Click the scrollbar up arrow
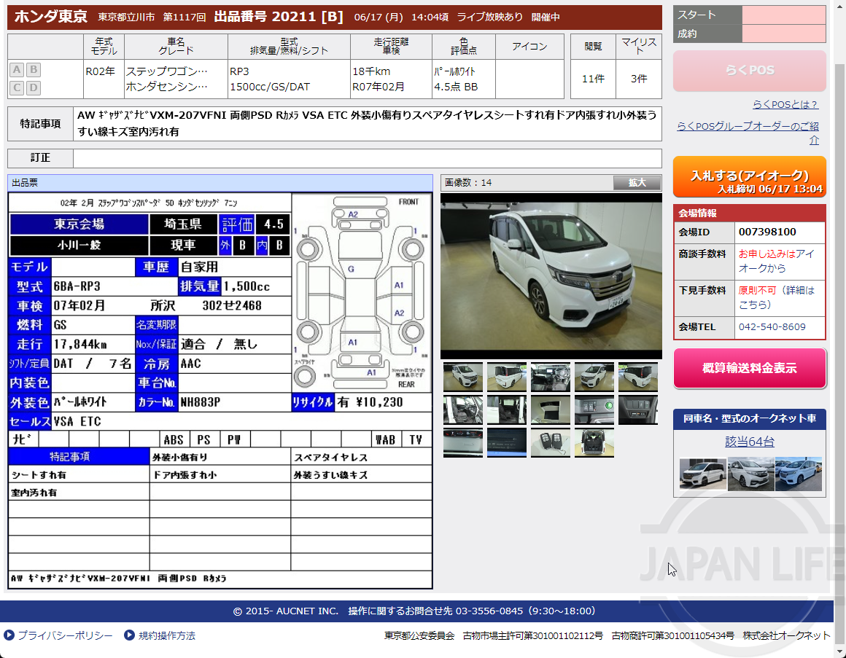This screenshot has height=658, width=846. tap(841, 7)
